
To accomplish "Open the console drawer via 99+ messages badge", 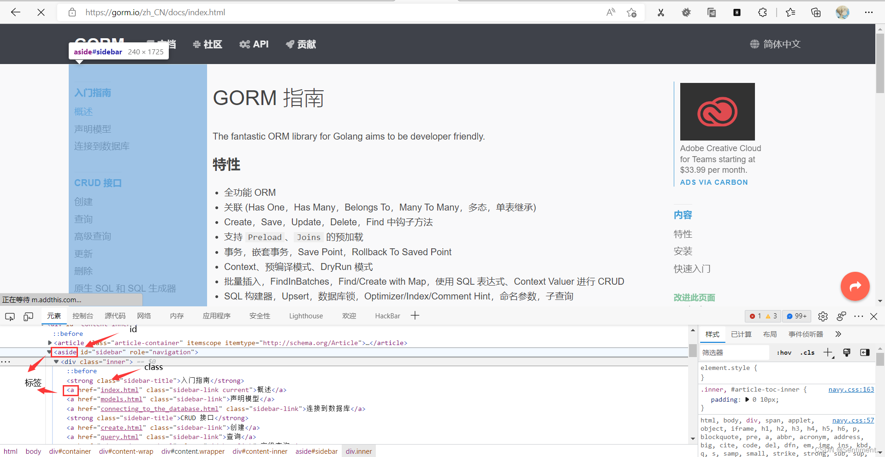I will tap(796, 316).
